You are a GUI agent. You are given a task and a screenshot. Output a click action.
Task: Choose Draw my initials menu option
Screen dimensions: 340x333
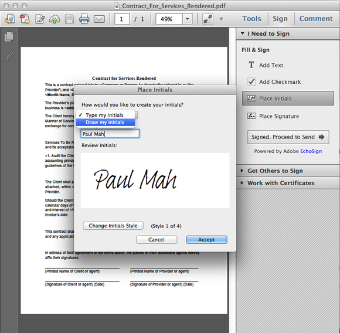point(106,123)
